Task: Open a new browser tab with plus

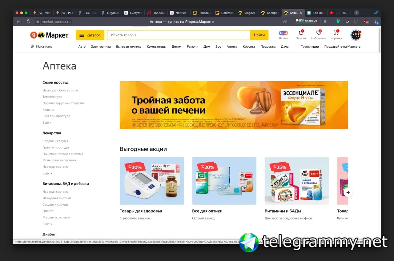Action: 356,13
